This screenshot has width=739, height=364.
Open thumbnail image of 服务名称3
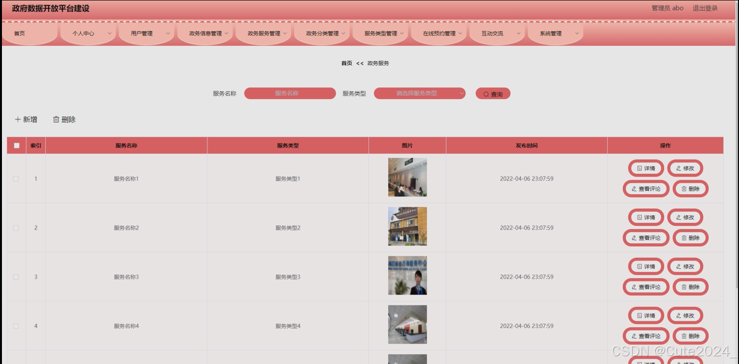point(407,275)
